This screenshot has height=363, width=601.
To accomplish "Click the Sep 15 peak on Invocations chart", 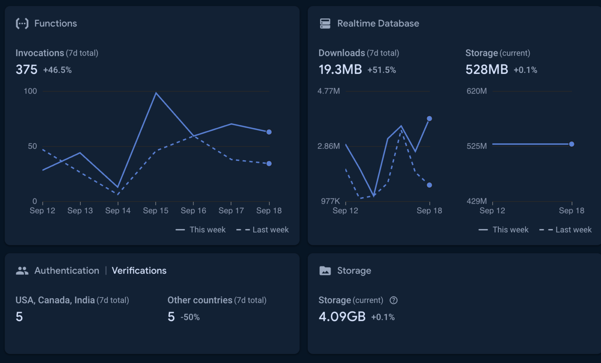I will 156,93.
